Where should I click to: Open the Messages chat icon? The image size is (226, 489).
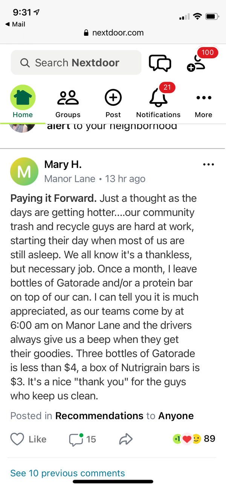point(160,62)
